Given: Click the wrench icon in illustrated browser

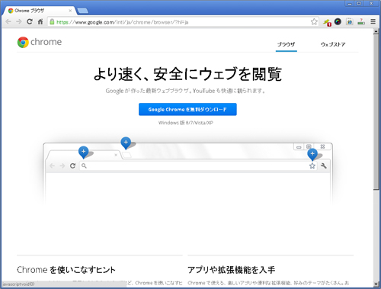Looking at the screenshot, I should (324, 166).
